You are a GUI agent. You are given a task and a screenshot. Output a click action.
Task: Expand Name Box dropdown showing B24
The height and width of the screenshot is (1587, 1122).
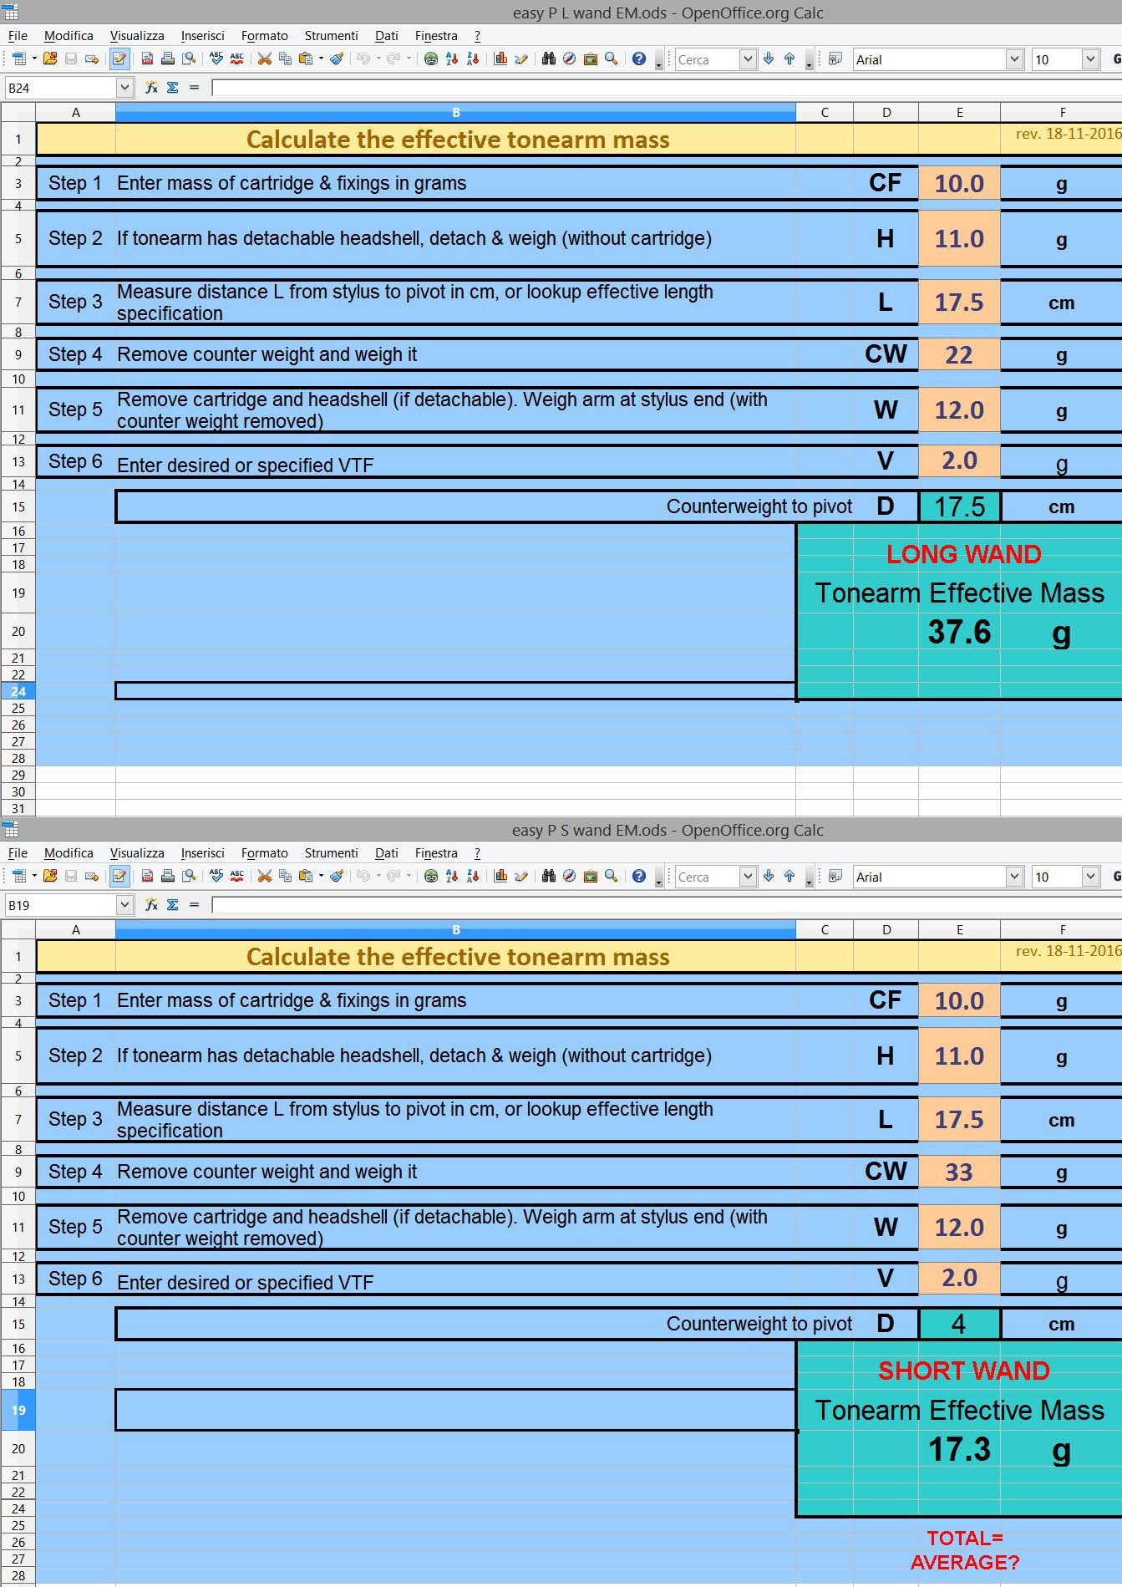(124, 87)
